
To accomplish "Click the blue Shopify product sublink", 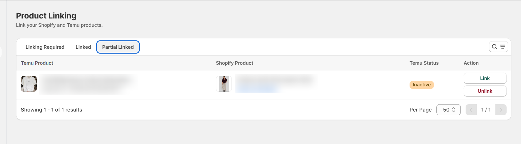I will click(x=258, y=89).
